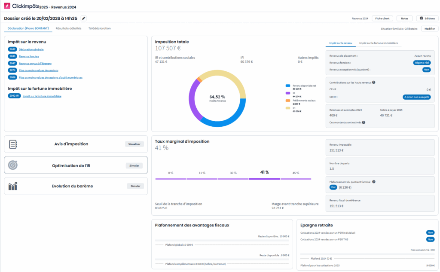Click help icon next to Plafonnement du quotient familial
The width and height of the screenshot is (440, 272).
pos(373,182)
